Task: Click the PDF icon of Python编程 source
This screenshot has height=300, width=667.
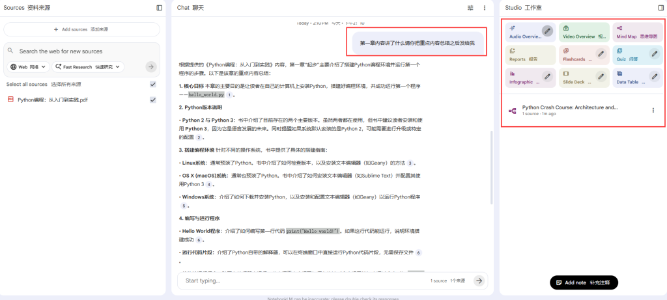Action: pyautogui.click(x=10, y=100)
